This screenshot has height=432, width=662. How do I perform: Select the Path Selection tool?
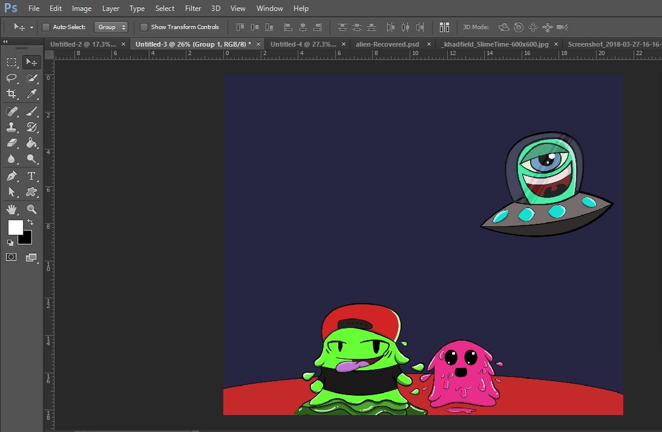point(11,192)
